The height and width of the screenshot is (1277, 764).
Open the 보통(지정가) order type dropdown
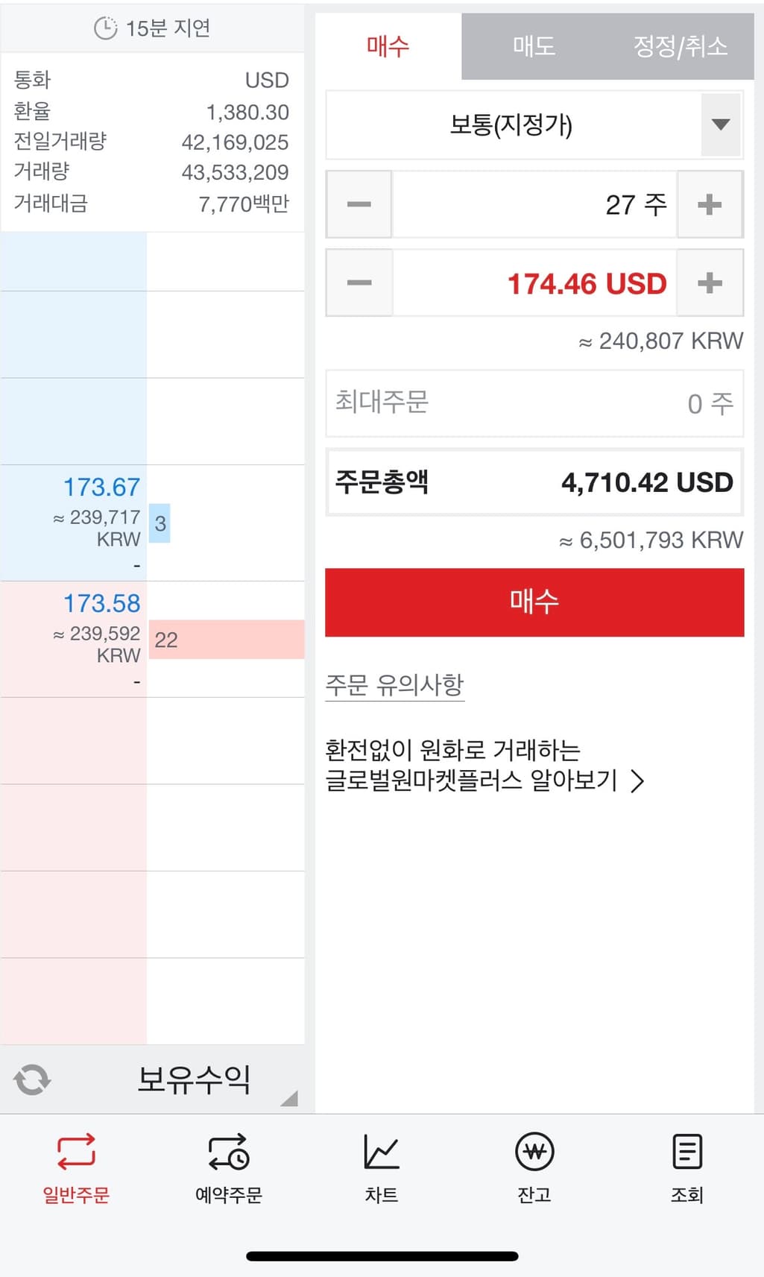(720, 124)
